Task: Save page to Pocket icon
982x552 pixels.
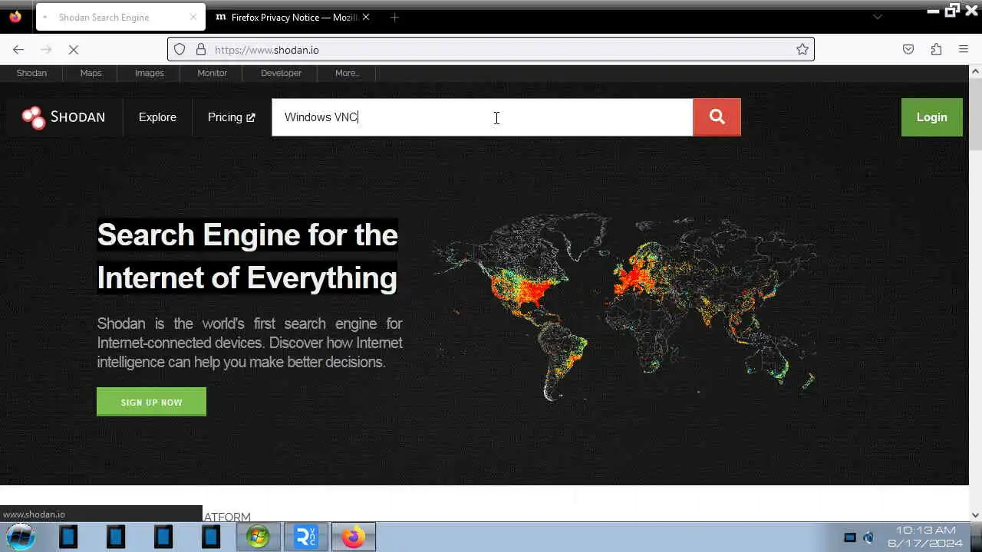Action: 908,50
